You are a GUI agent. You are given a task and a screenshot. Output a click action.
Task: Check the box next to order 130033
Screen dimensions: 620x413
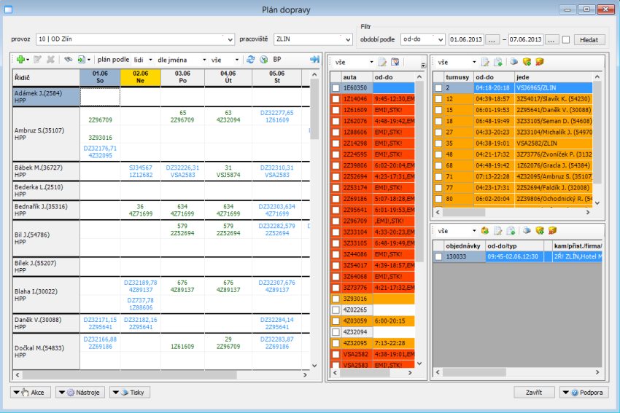pyautogui.click(x=438, y=256)
